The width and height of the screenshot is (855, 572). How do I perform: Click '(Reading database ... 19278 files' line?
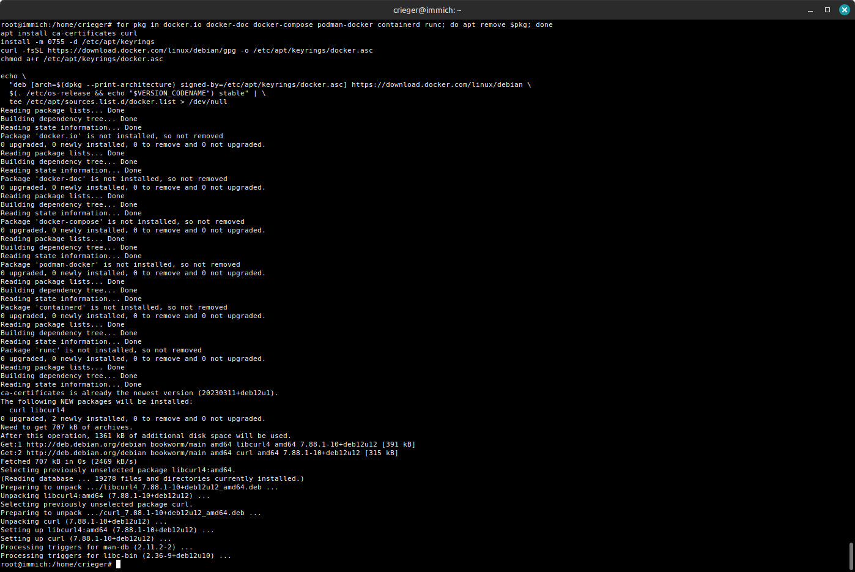[x=152, y=478]
